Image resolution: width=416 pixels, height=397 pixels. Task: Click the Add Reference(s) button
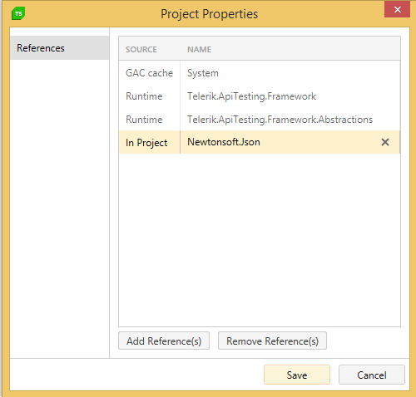[x=164, y=341]
